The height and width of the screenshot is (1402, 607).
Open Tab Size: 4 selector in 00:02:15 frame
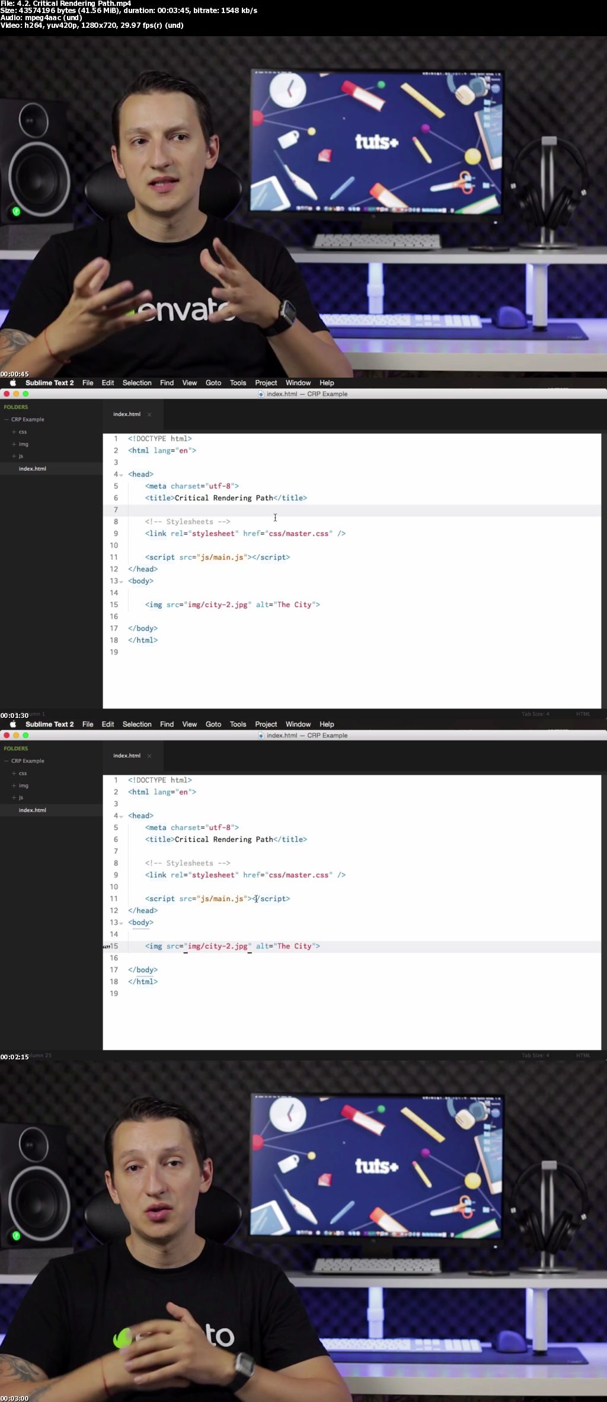pos(535,1055)
